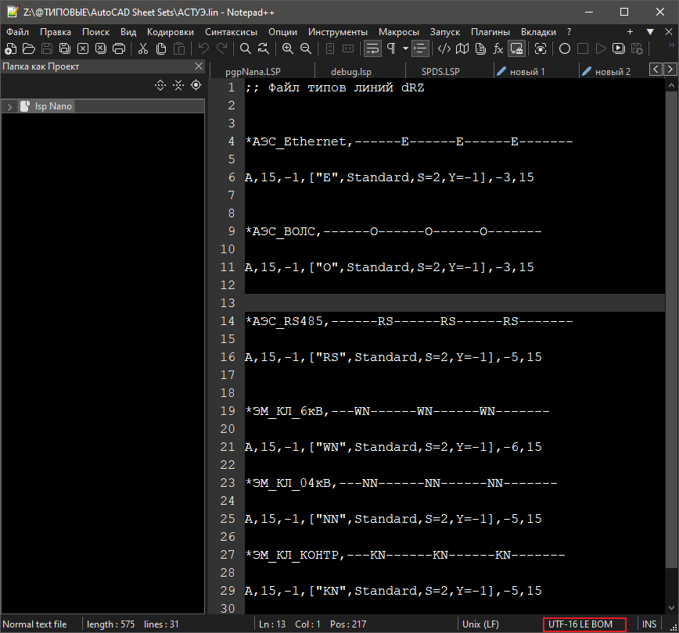
Task: Expand the lsp Nano tree node
Action: pyautogui.click(x=9, y=106)
